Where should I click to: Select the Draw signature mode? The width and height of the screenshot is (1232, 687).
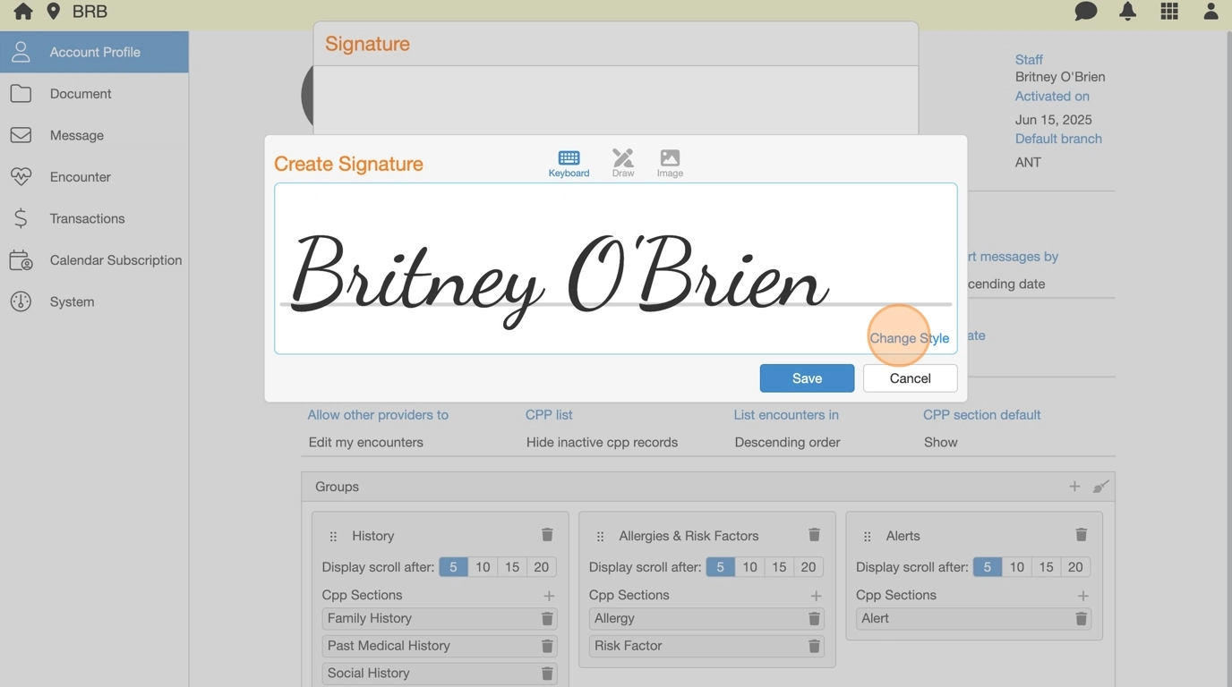(x=622, y=163)
